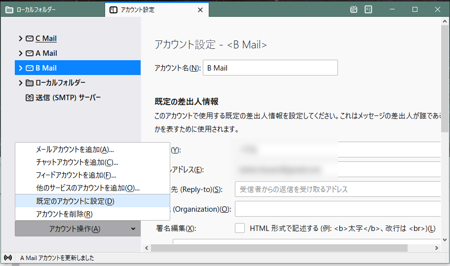
Task: Click the scroll down arrow
Action: [x=445, y=240]
